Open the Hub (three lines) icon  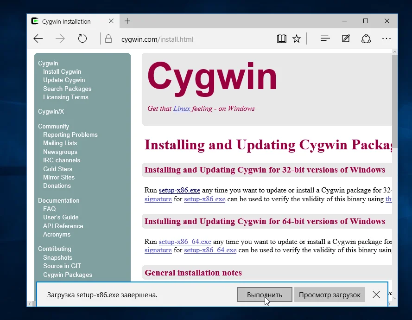(325, 38)
